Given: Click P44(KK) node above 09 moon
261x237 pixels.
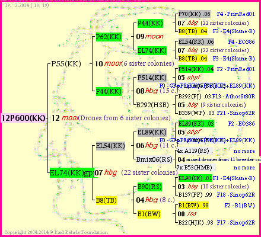Looking at the screenshot, I should 150,23.
